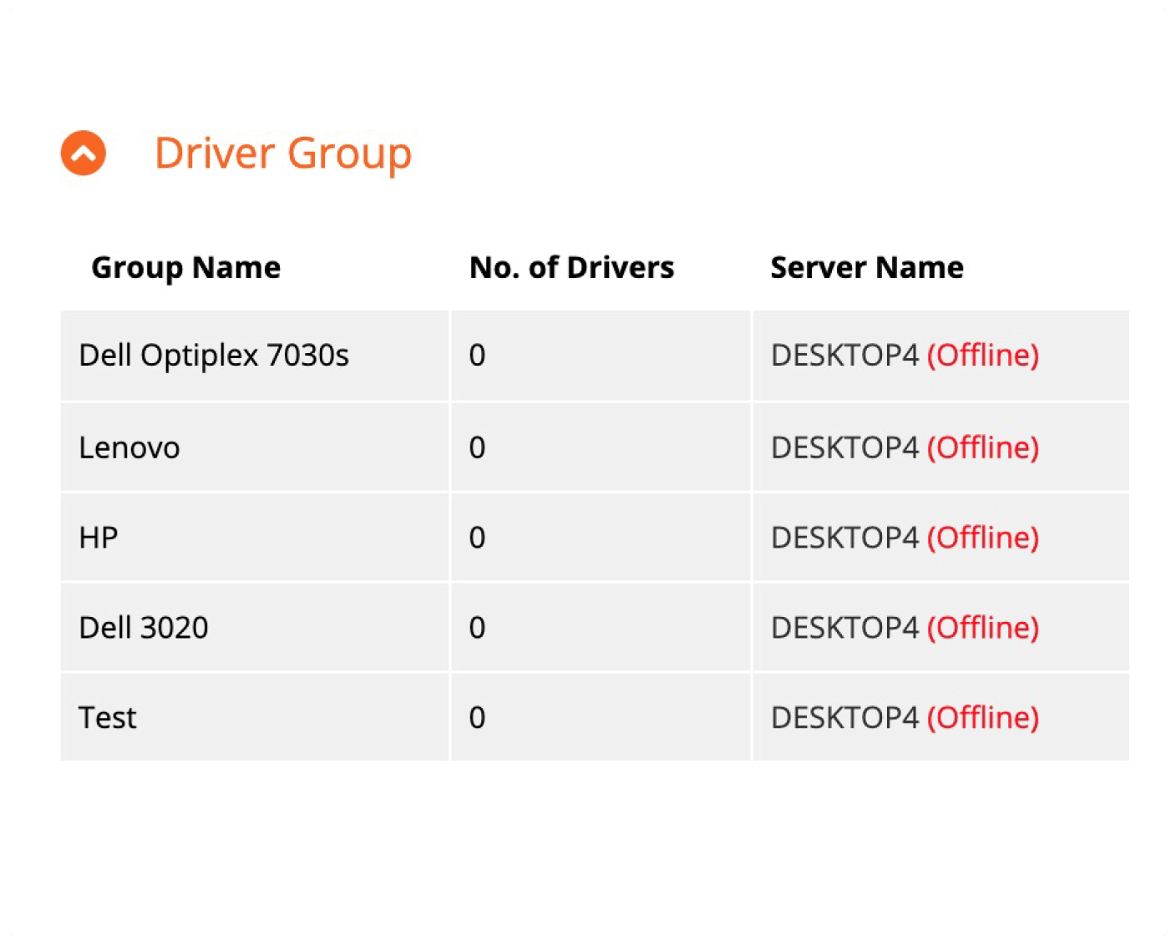Select the Lenovo driver group
Image resolution: width=1176 pixels, height=945 pixels.
pyautogui.click(x=129, y=448)
